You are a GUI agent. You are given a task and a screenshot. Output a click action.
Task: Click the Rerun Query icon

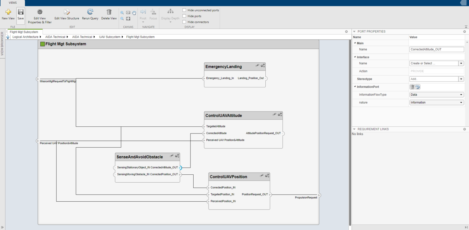click(90, 12)
